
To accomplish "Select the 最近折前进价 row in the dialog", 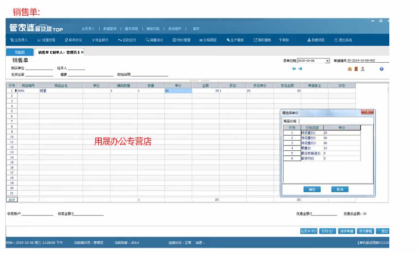I will pyautogui.click(x=322, y=153).
